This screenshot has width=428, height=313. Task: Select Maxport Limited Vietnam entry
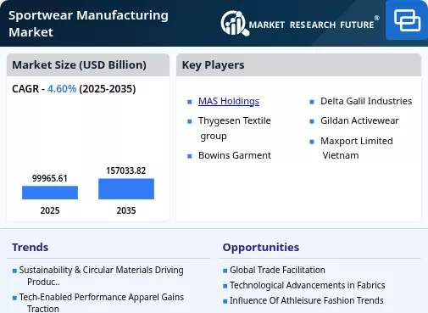click(357, 148)
